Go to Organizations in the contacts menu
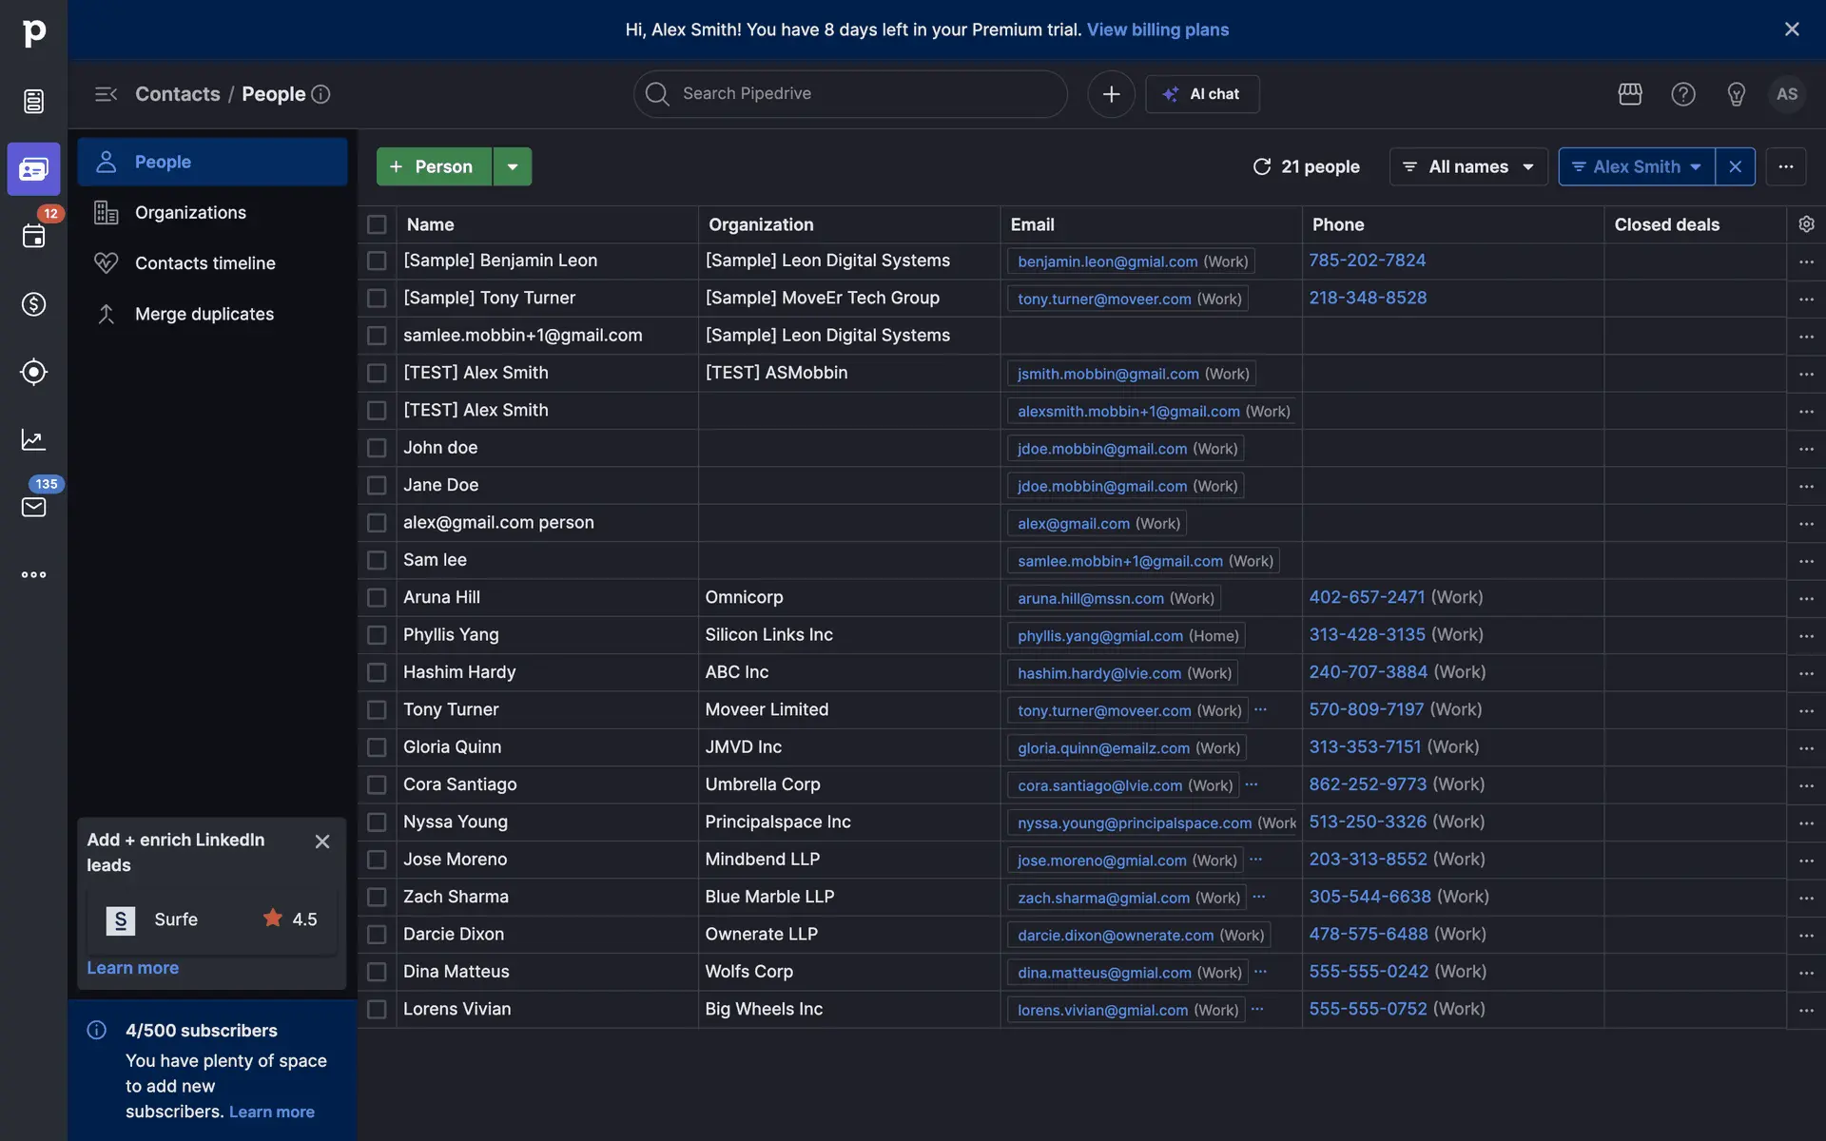The width and height of the screenshot is (1826, 1141). [x=190, y=213]
